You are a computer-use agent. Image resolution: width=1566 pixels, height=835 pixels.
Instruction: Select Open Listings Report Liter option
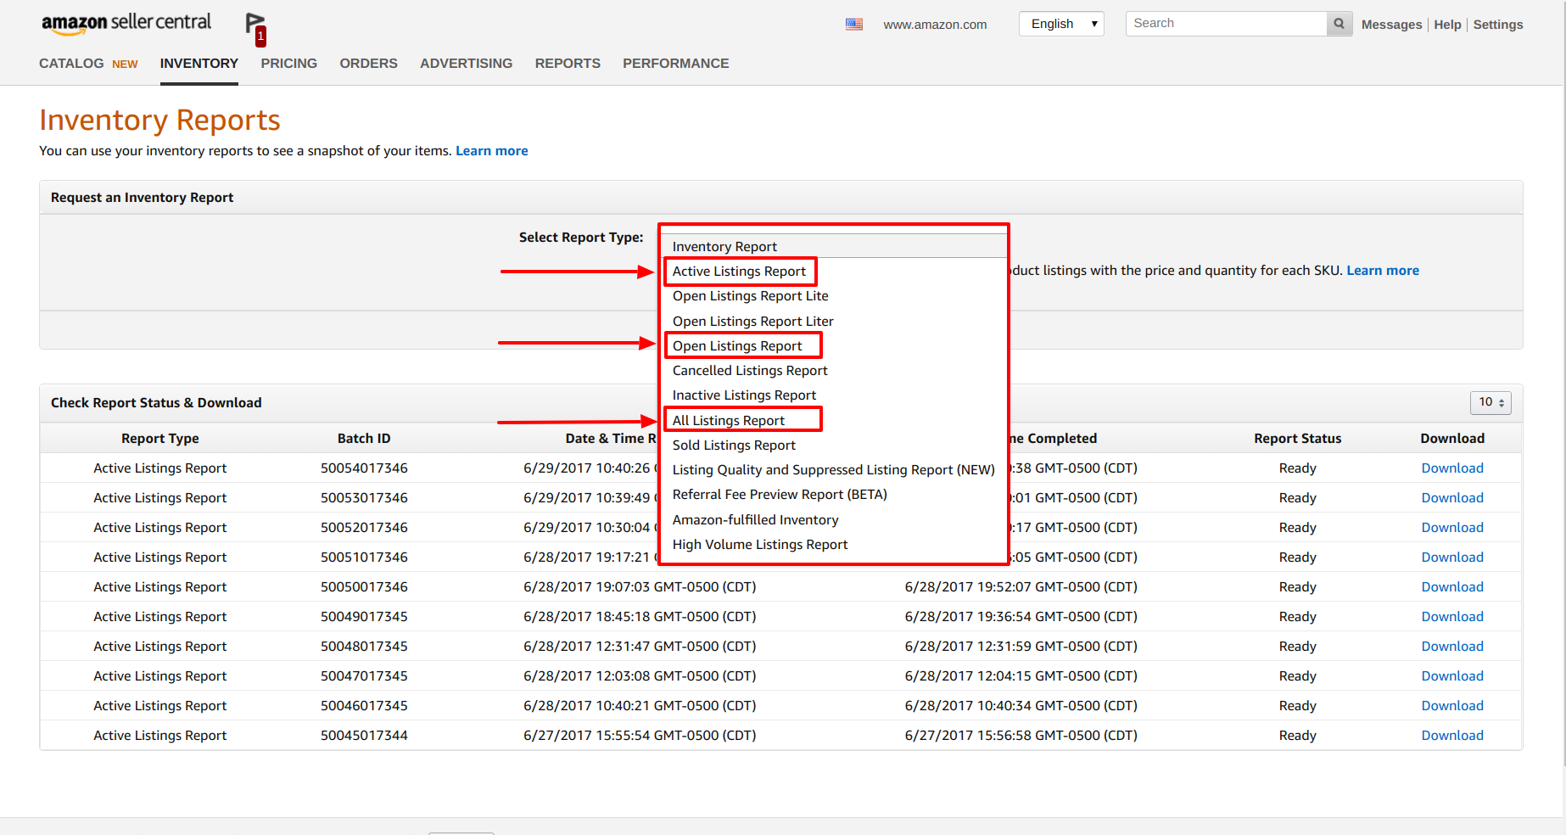tap(833, 322)
